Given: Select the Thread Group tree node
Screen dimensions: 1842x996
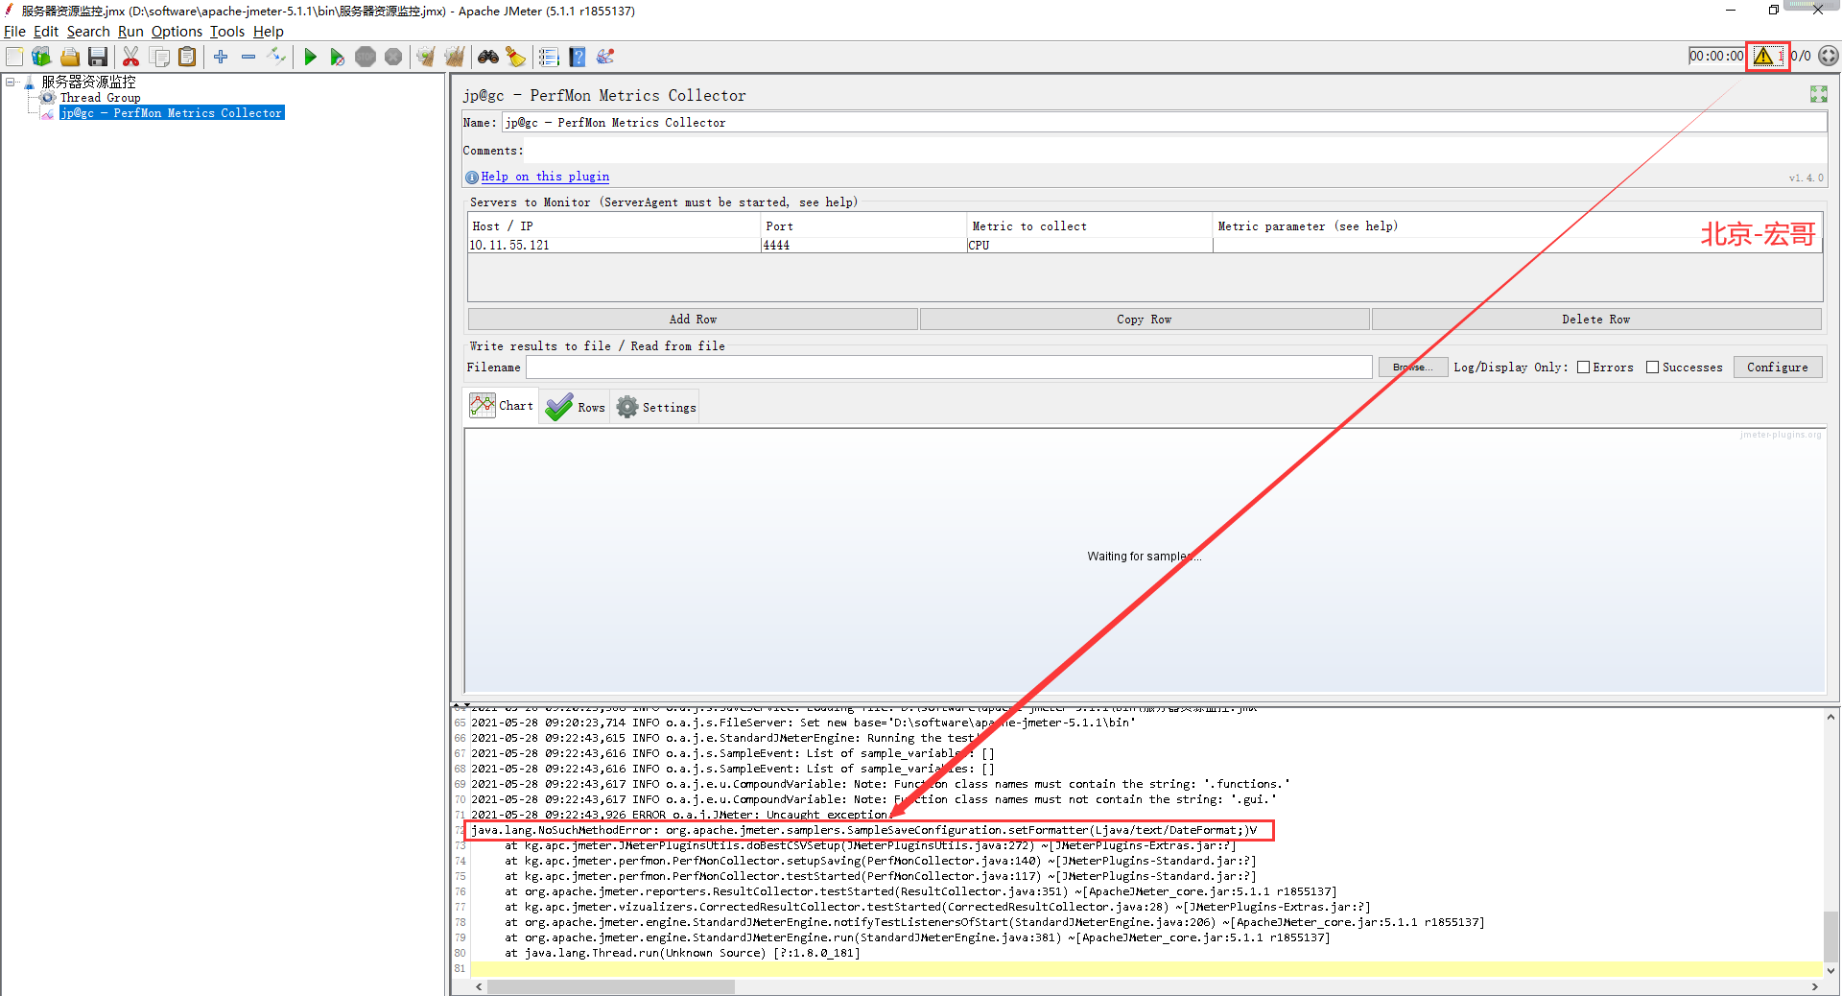Looking at the screenshot, I should point(100,98).
